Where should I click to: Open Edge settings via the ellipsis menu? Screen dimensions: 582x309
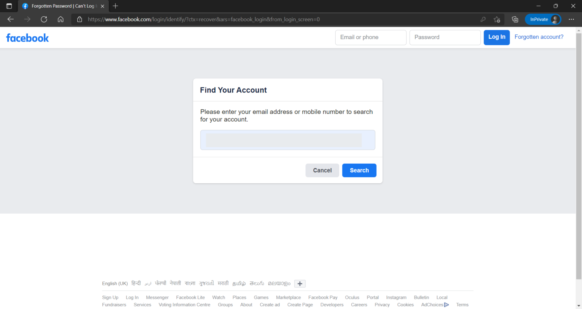click(571, 19)
